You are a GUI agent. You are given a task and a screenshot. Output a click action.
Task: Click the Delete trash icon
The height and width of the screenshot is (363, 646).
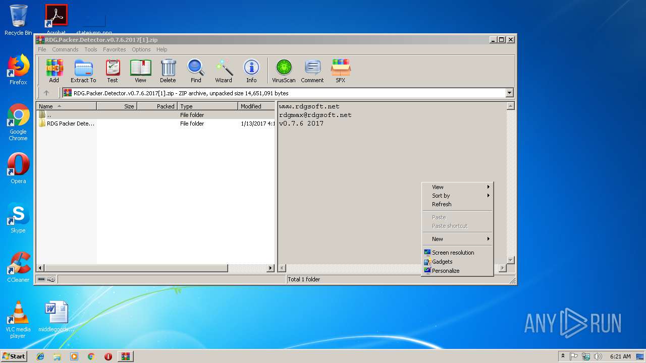coord(168,71)
